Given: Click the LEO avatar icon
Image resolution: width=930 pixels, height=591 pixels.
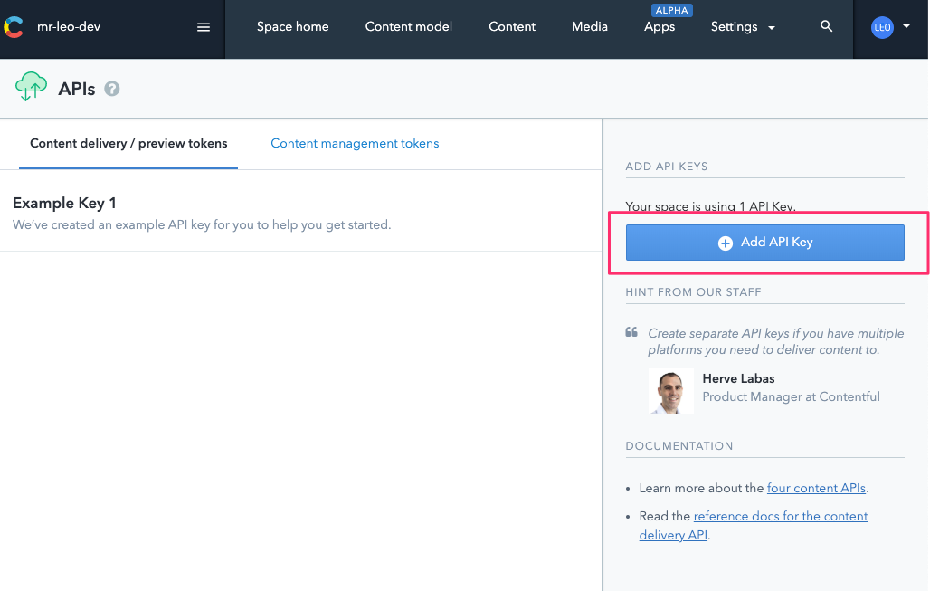Looking at the screenshot, I should 882,27.
